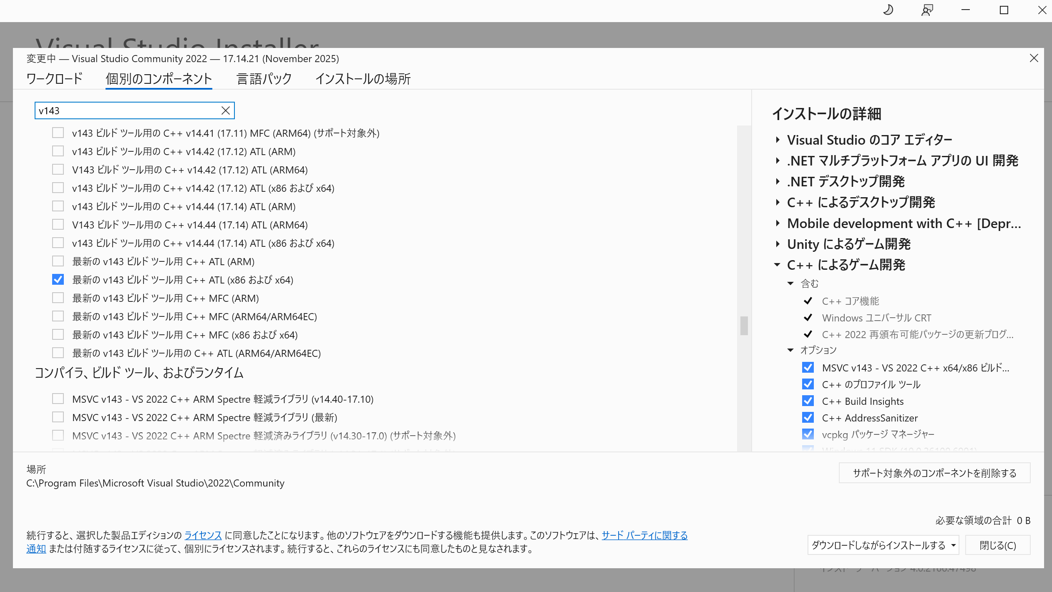Open the ライセンス link
The image size is (1052, 592).
[203, 535]
